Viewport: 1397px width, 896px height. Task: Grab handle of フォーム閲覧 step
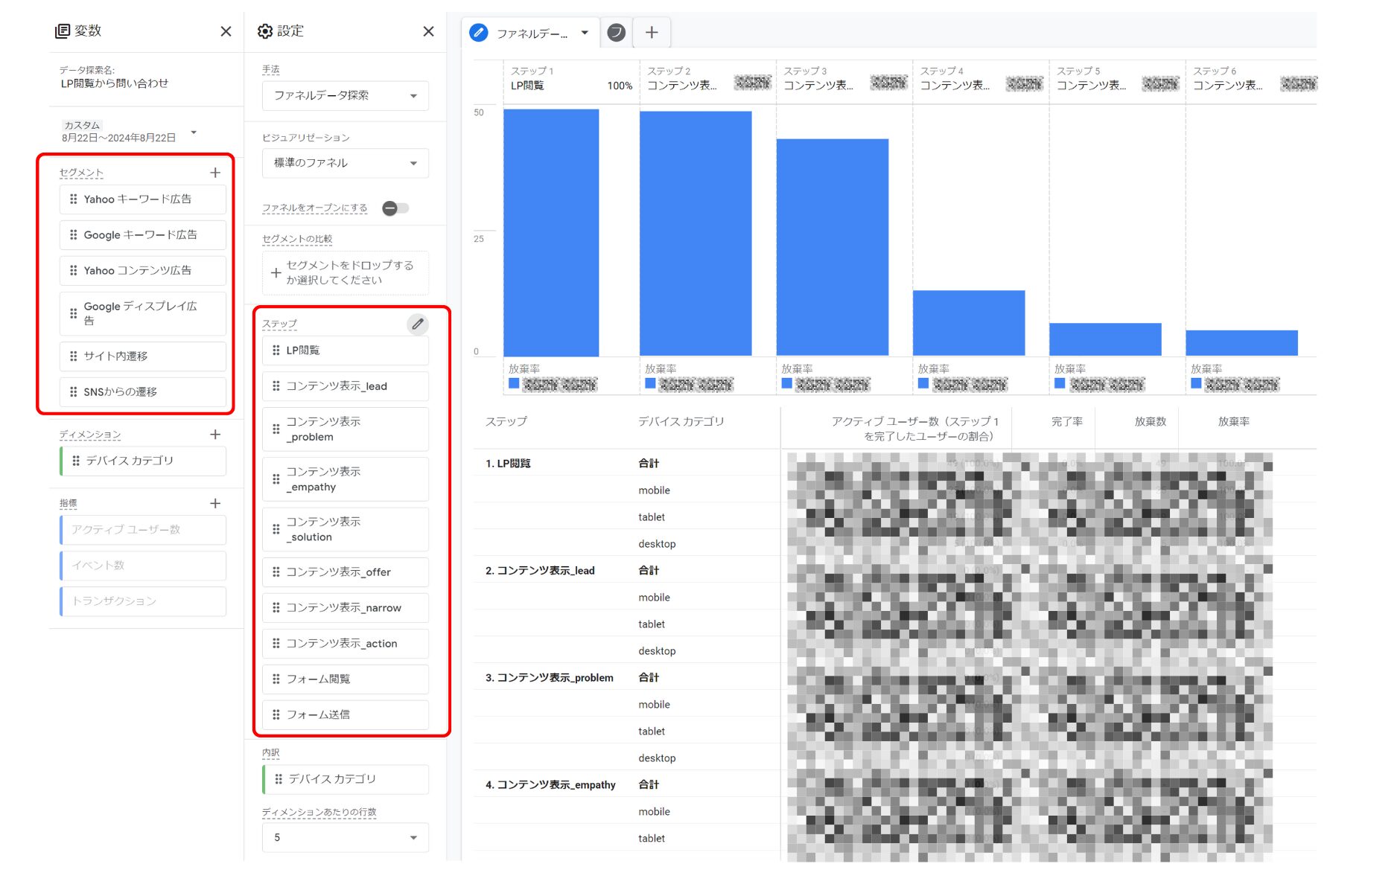(276, 679)
